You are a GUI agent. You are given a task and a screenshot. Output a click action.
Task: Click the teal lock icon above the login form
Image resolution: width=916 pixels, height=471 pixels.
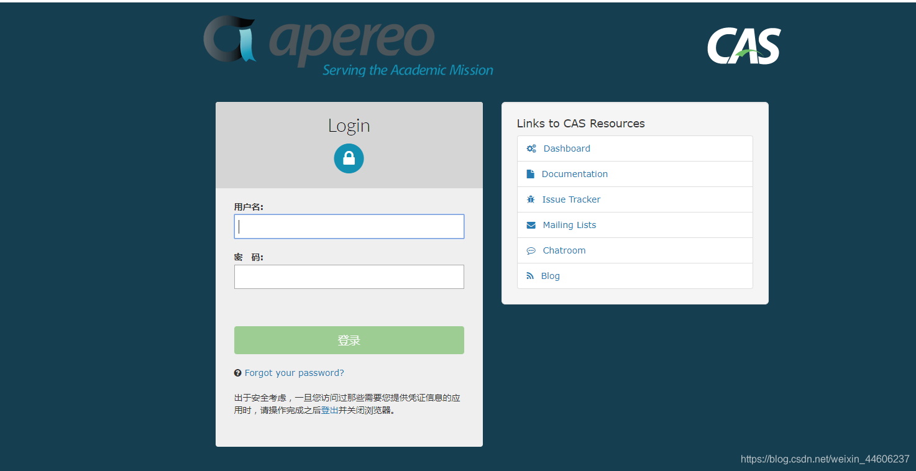pyautogui.click(x=349, y=158)
